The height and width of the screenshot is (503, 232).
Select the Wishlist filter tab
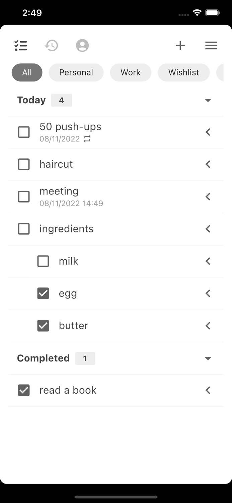pos(183,72)
